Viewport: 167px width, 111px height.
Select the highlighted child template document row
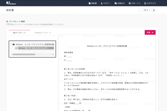click(36, 48)
